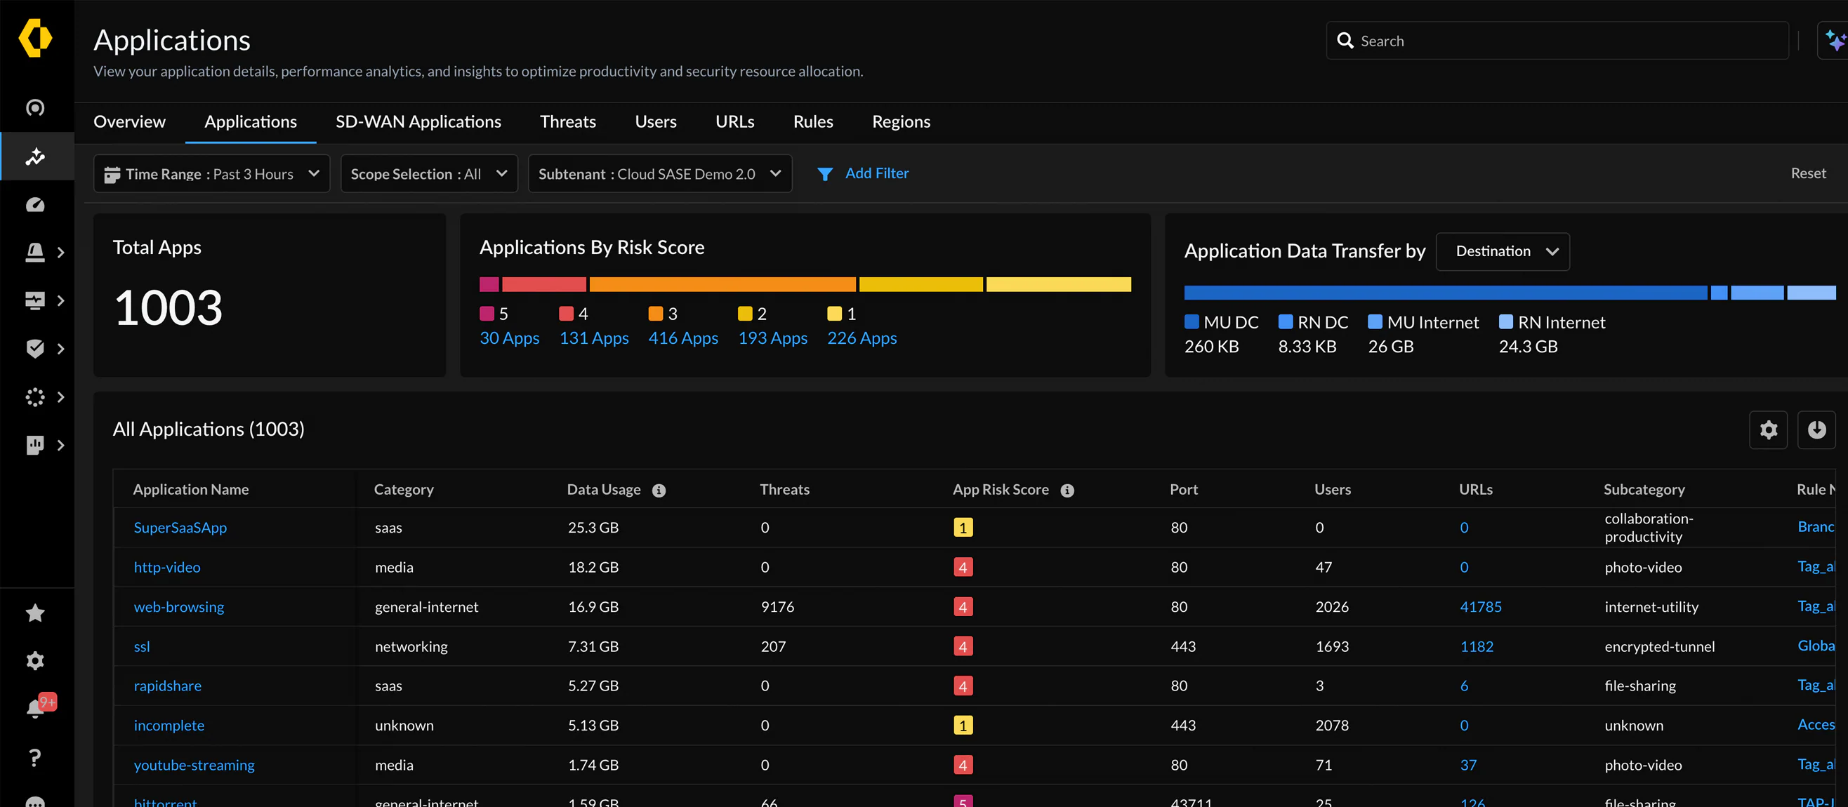Image resolution: width=1848 pixels, height=807 pixels.
Task: Open notifications bell showing 9+ badge
Action: (x=34, y=708)
